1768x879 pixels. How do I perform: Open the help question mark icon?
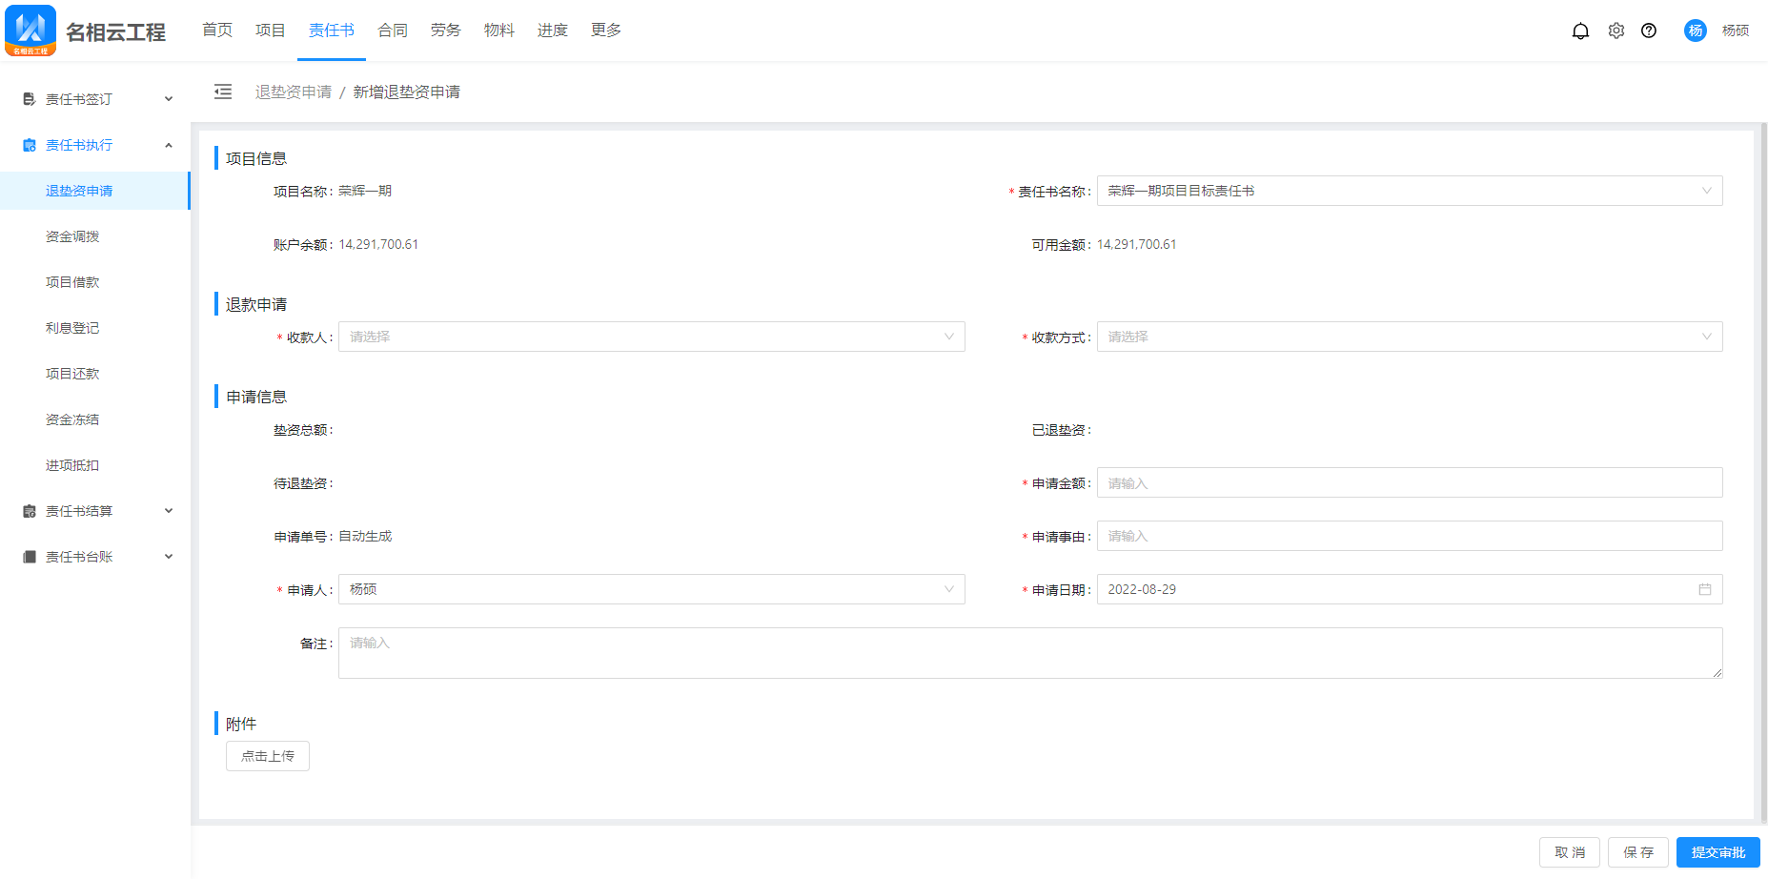(1649, 31)
